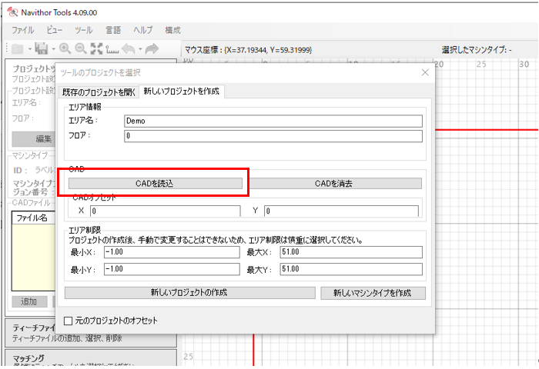The width and height of the screenshot is (539, 369).
Task: Switch to the 既存のプロジェクトを開く tab
Action: [99, 91]
